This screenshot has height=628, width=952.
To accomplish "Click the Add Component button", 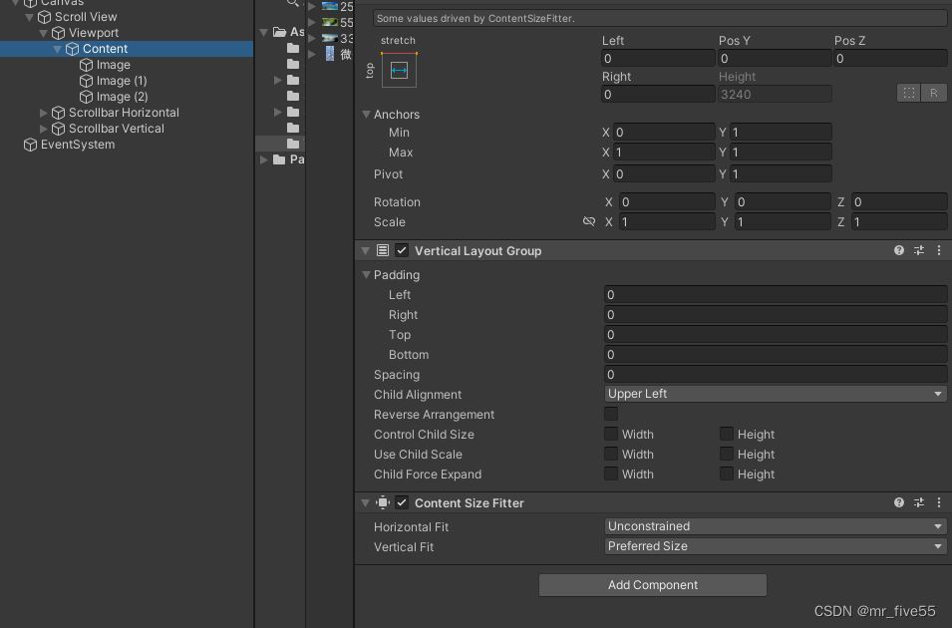I will tap(652, 584).
